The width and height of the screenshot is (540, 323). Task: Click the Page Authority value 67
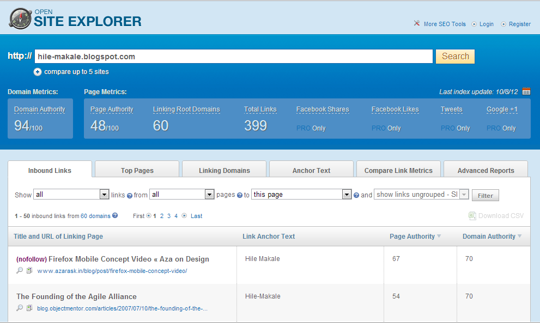[x=396, y=259]
